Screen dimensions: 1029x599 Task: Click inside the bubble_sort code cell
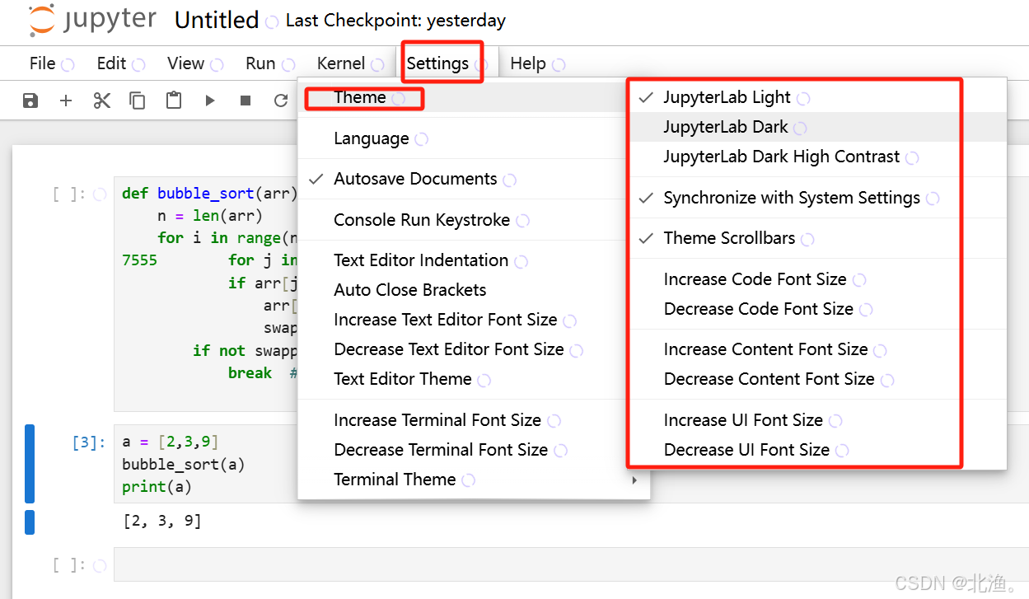[206, 294]
